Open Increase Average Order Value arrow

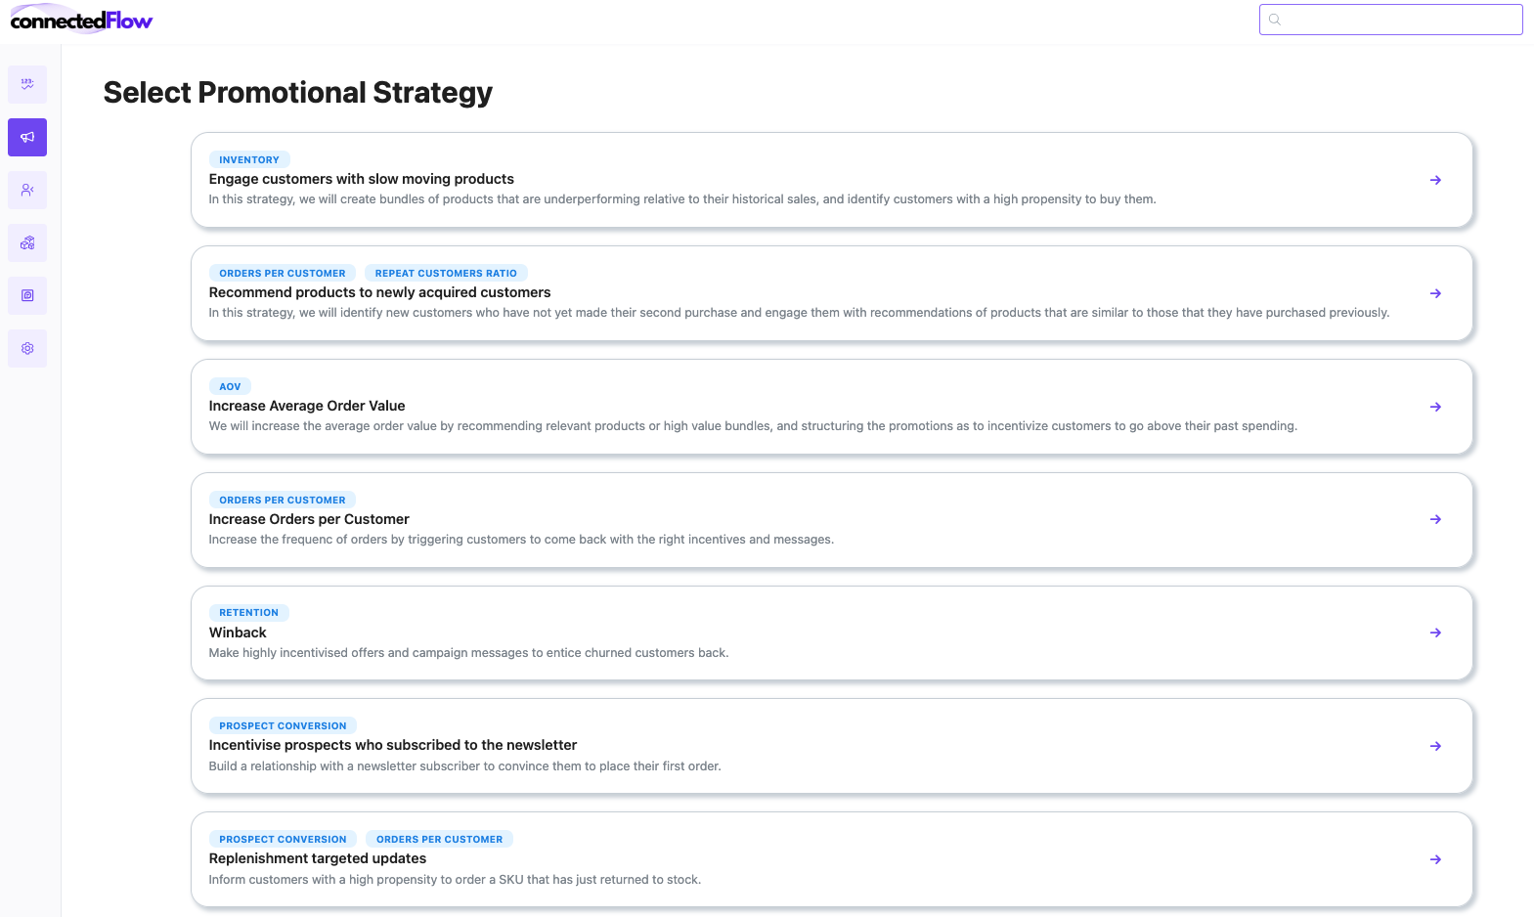(1435, 407)
